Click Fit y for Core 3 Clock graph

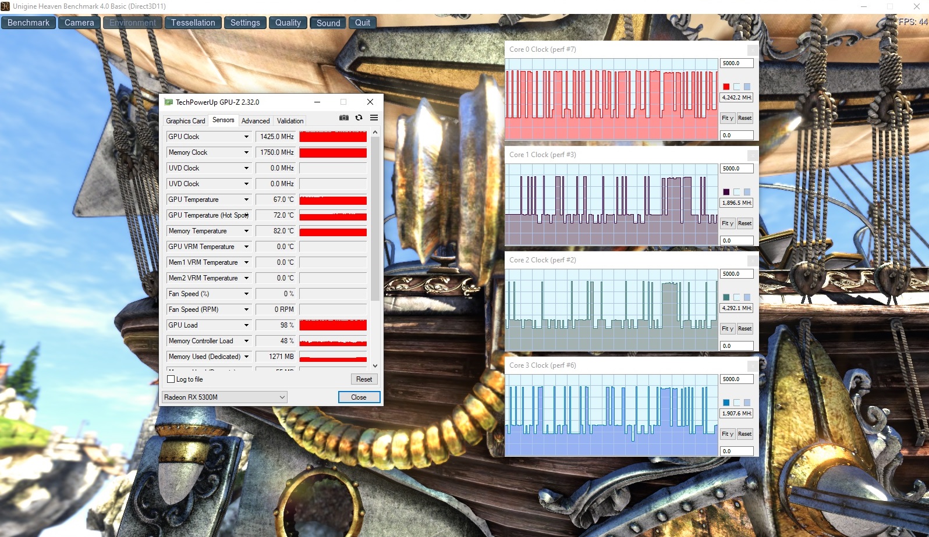[x=728, y=434]
